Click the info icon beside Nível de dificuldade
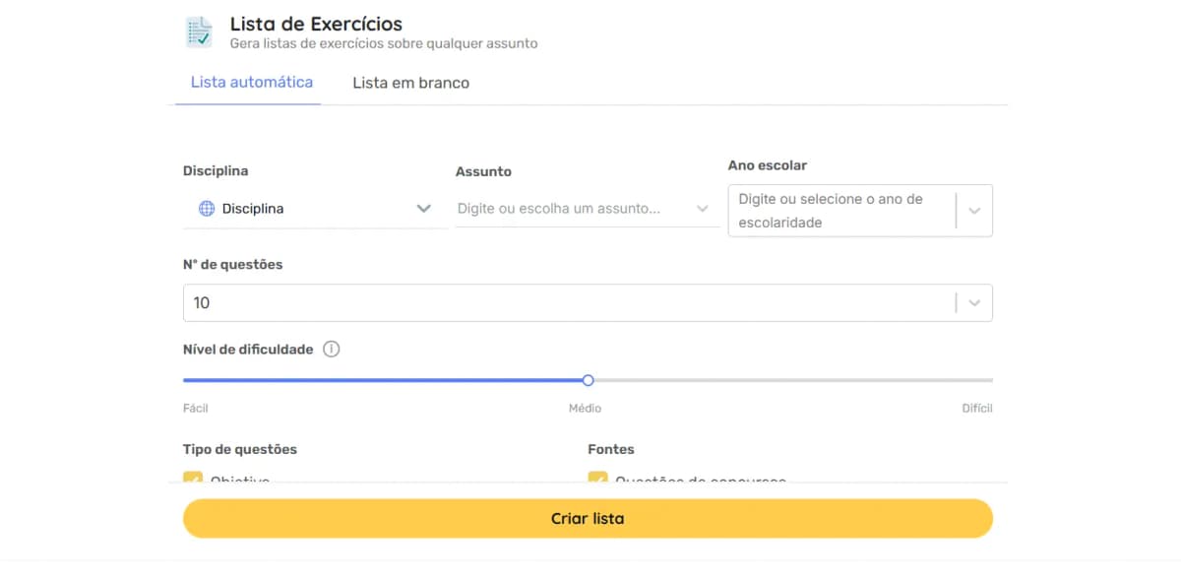 tap(332, 349)
